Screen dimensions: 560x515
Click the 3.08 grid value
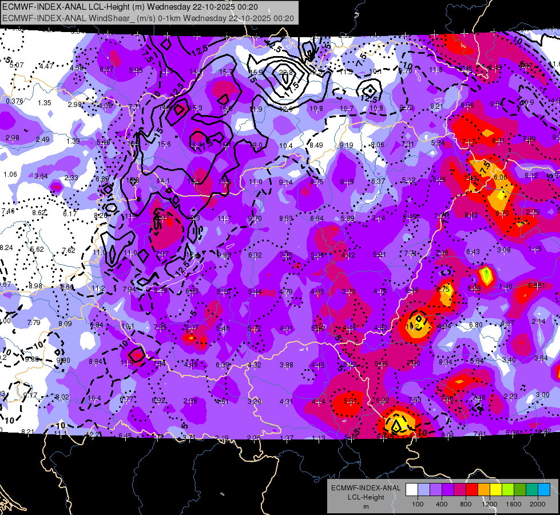coord(503,250)
